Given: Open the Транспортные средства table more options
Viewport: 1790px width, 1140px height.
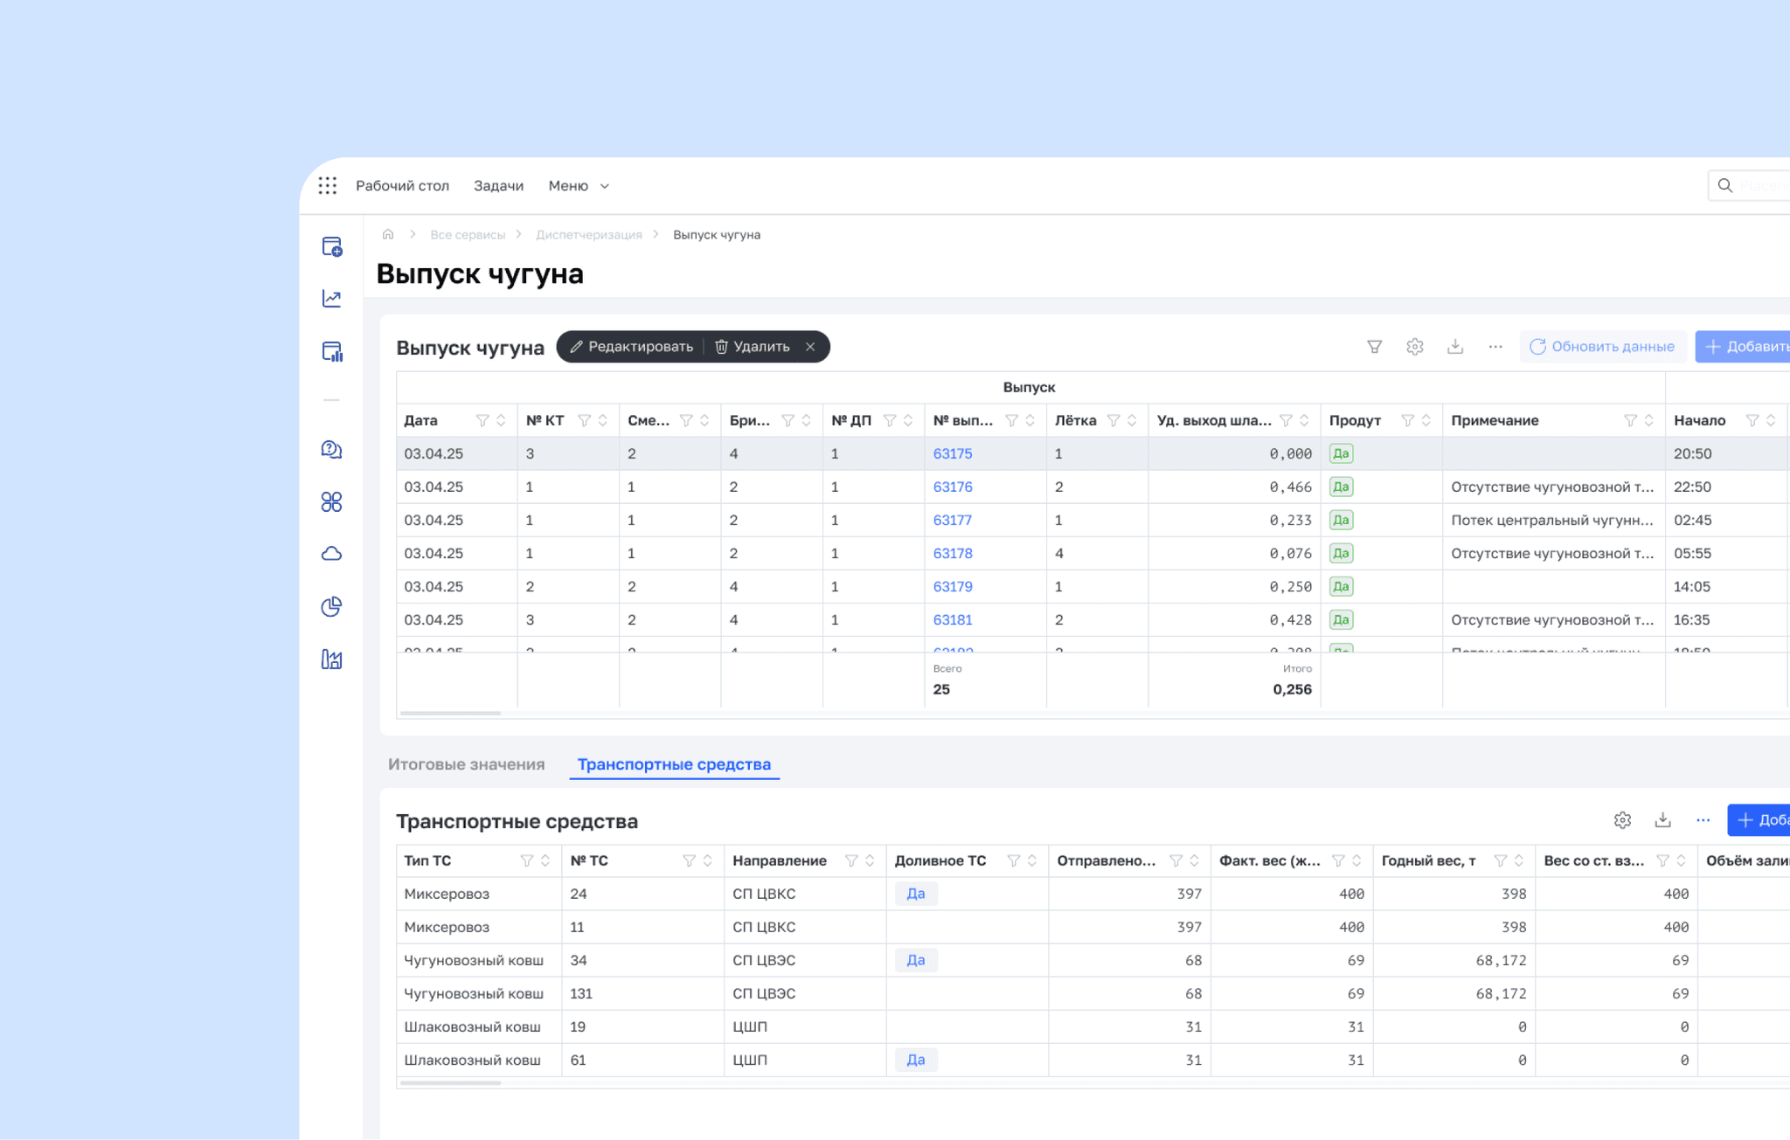Looking at the screenshot, I should click(1703, 820).
